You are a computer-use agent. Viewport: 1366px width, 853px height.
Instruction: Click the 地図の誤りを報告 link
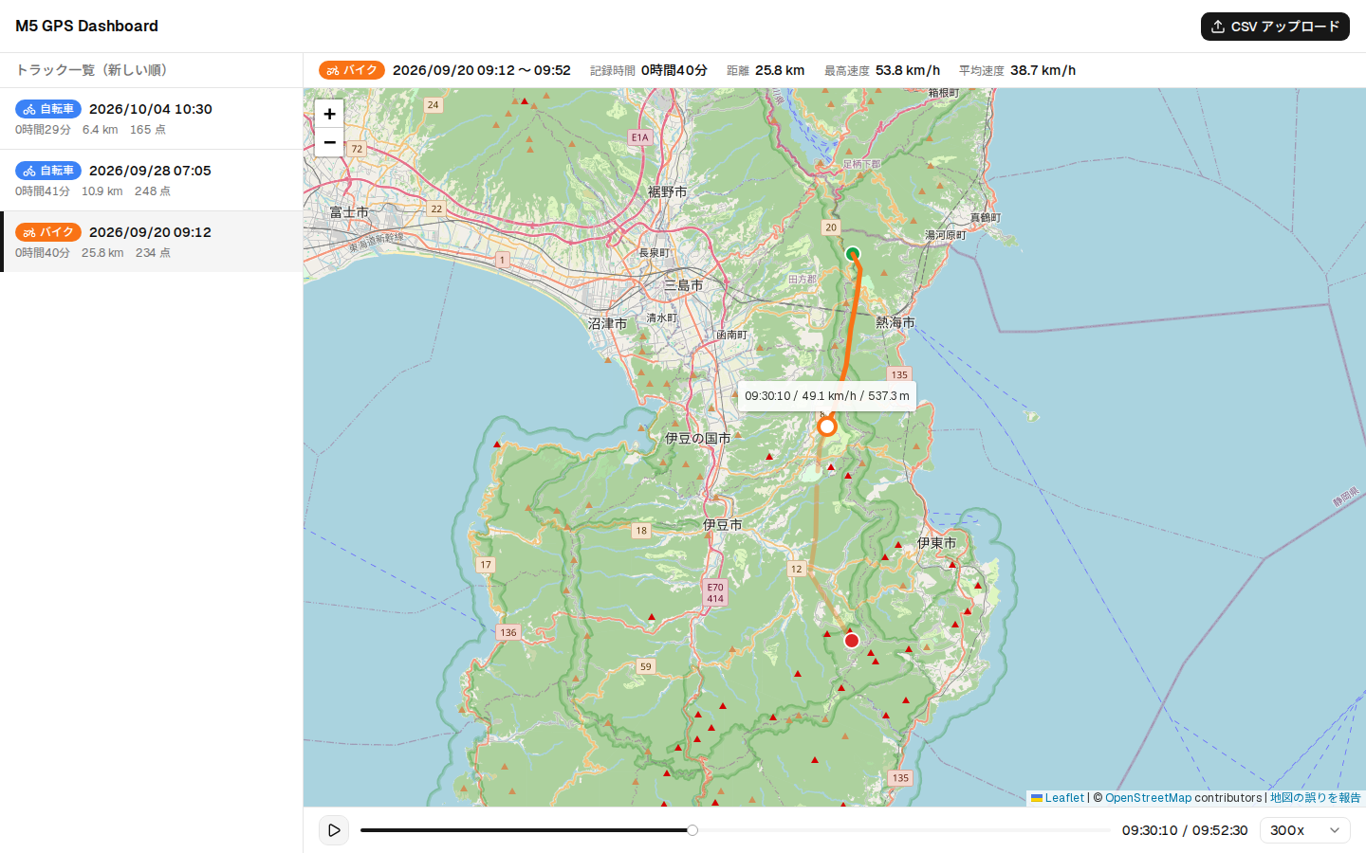click(x=1315, y=798)
